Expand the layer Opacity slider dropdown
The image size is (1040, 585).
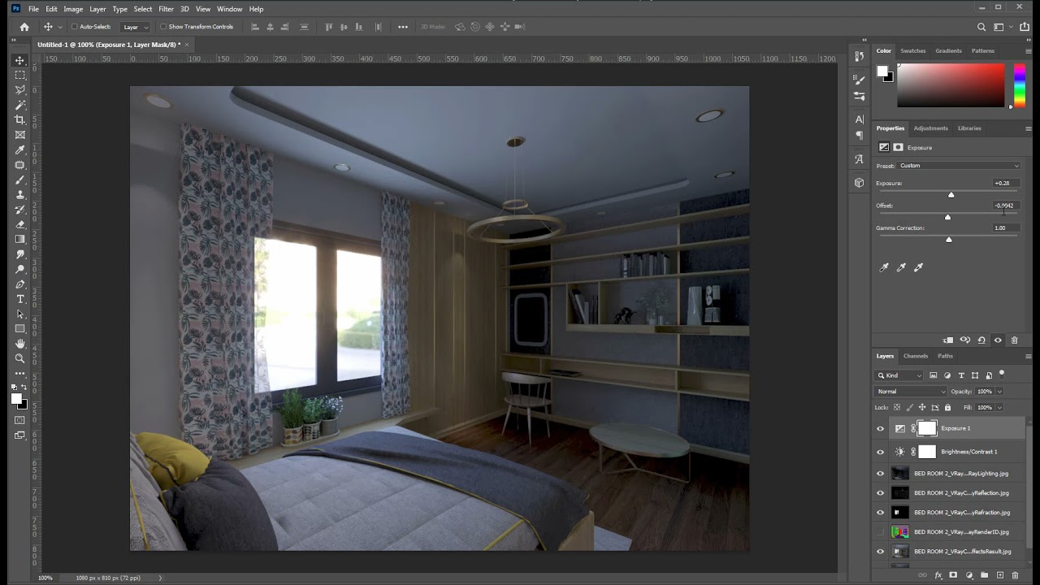click(999, 392)
